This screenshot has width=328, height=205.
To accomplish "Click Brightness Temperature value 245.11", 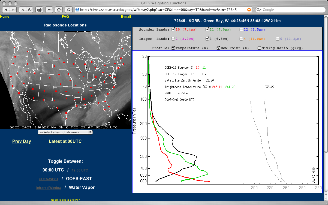I will pos(217,87).
